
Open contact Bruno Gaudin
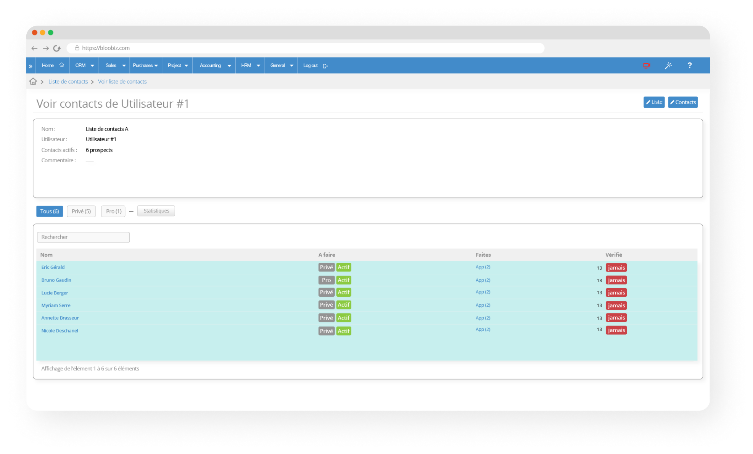(x=56, y=280)
